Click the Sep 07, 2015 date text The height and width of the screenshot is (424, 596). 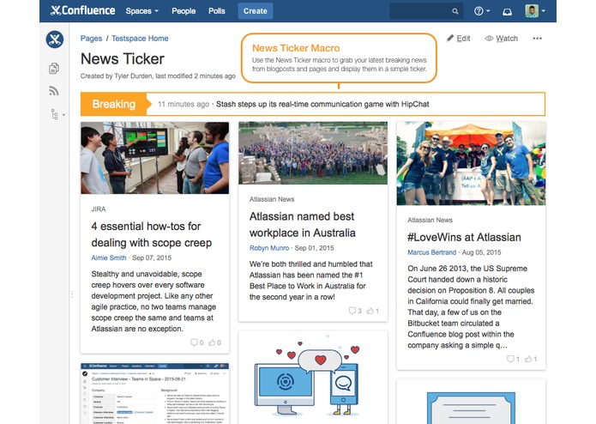(x=152, y=257)
